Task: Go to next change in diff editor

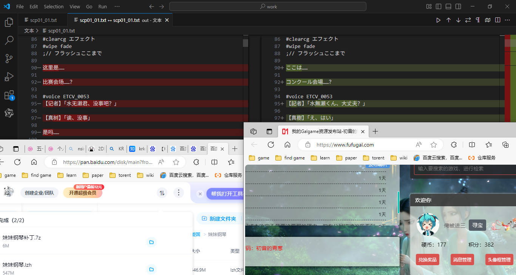Action: 458,20
